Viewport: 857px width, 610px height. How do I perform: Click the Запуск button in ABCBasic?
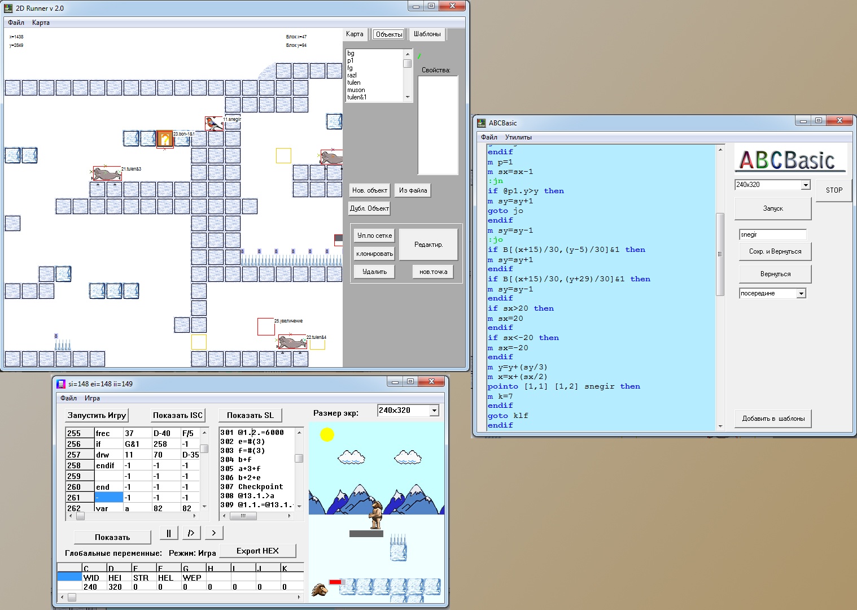pyautogui.click(x=773, y=208)
